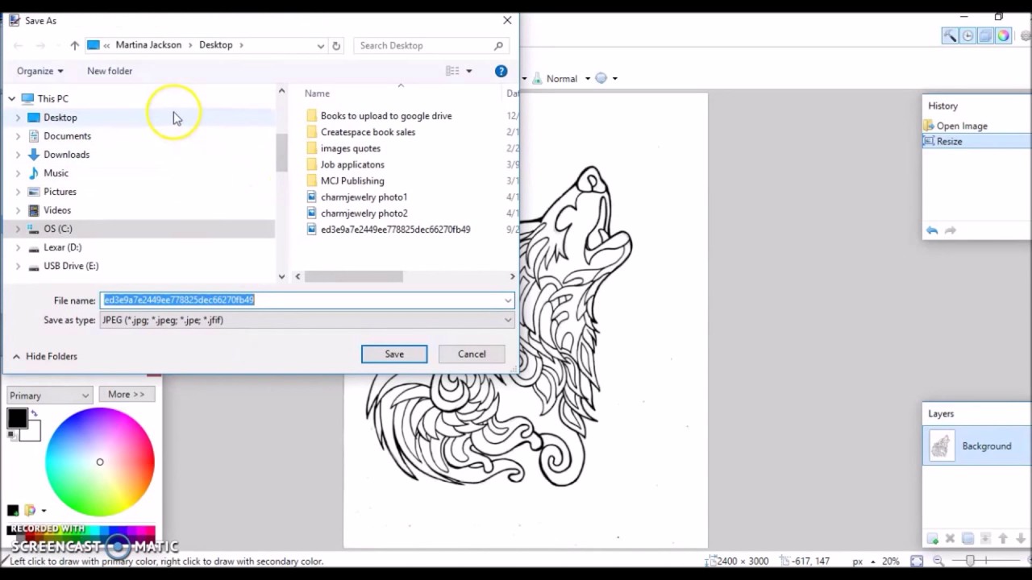Select Desktop in the navigation tree
The height and width of the screenshot is (580, 1032).
[60, 118]
